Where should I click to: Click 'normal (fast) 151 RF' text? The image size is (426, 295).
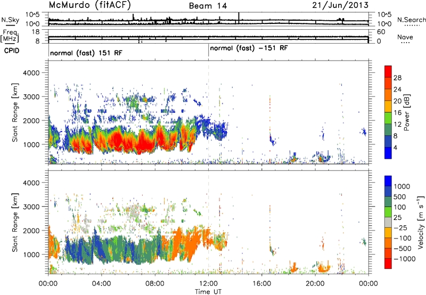[86, 53]
